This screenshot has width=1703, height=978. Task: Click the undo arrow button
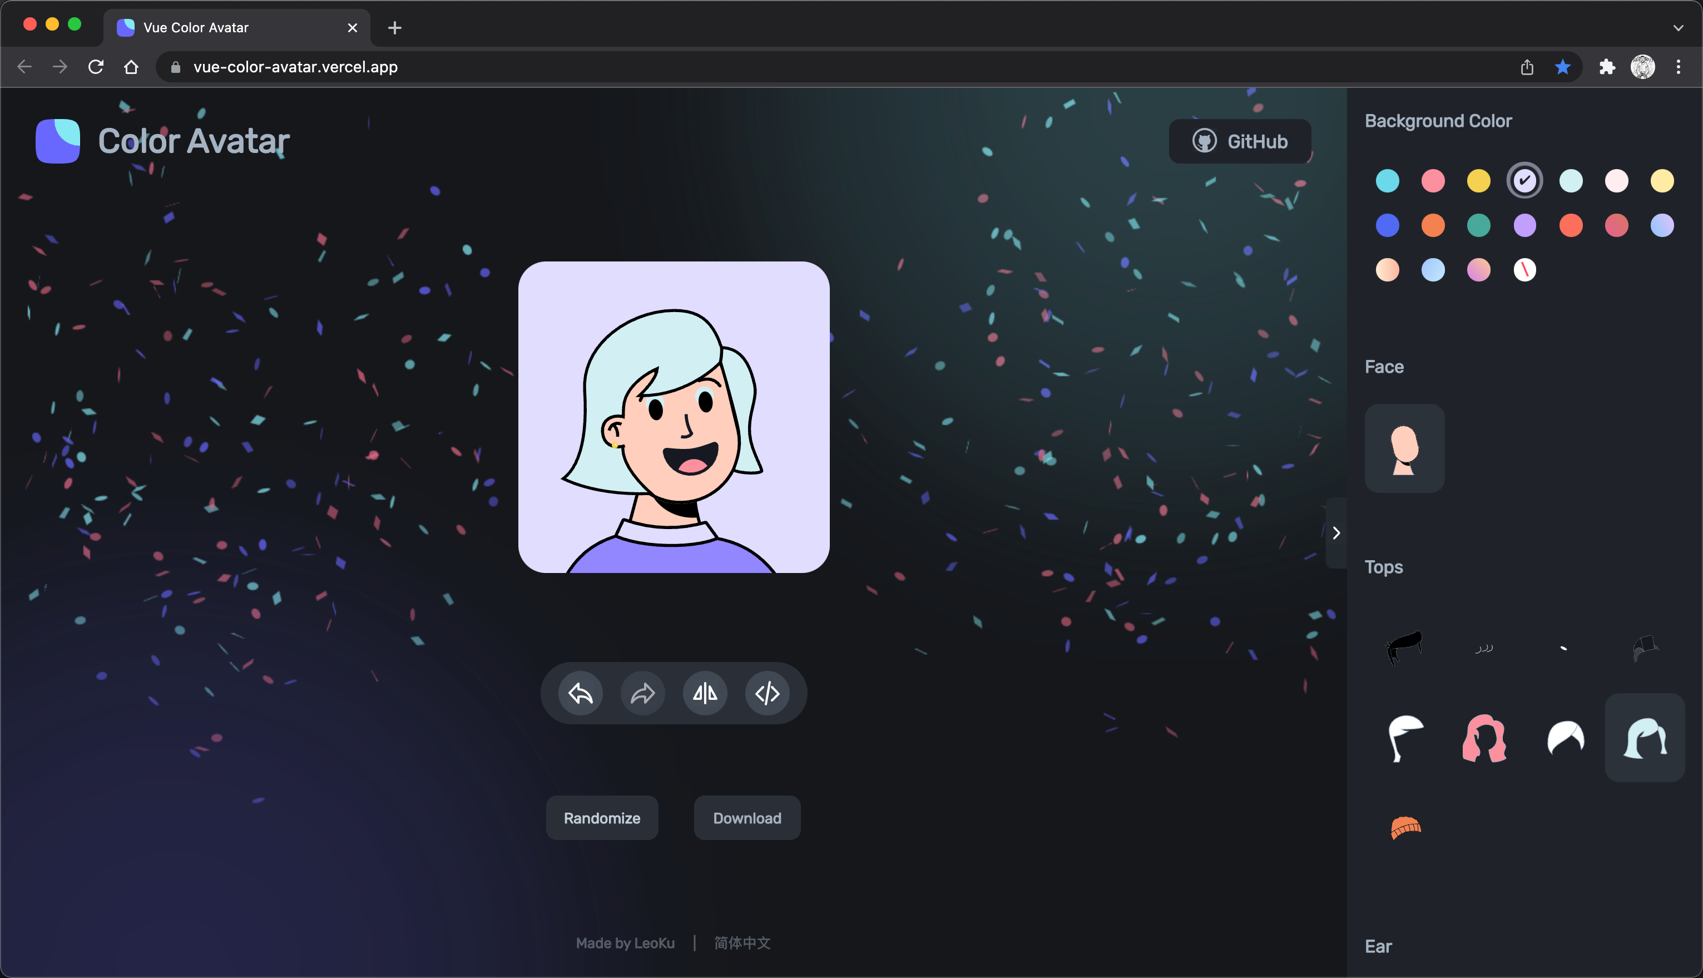click(580, 693)
